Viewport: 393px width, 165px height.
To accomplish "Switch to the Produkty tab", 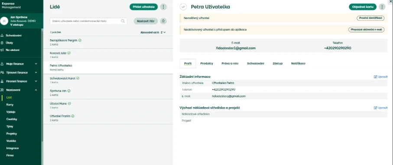I will [x=207, y=63].
